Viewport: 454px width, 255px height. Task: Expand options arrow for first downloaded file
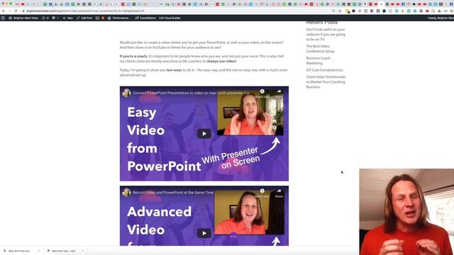39,251
